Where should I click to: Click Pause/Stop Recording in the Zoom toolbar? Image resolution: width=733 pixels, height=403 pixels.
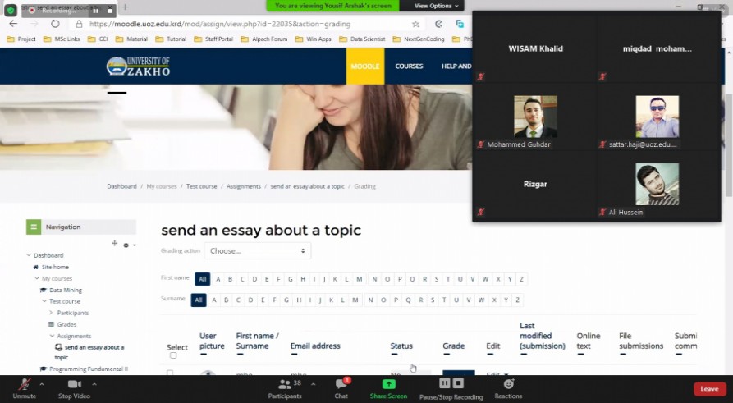(451, 383)
